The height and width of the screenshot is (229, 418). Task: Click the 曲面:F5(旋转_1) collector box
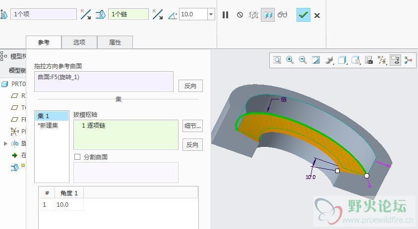pyautogui.click(x=104, y=82)
